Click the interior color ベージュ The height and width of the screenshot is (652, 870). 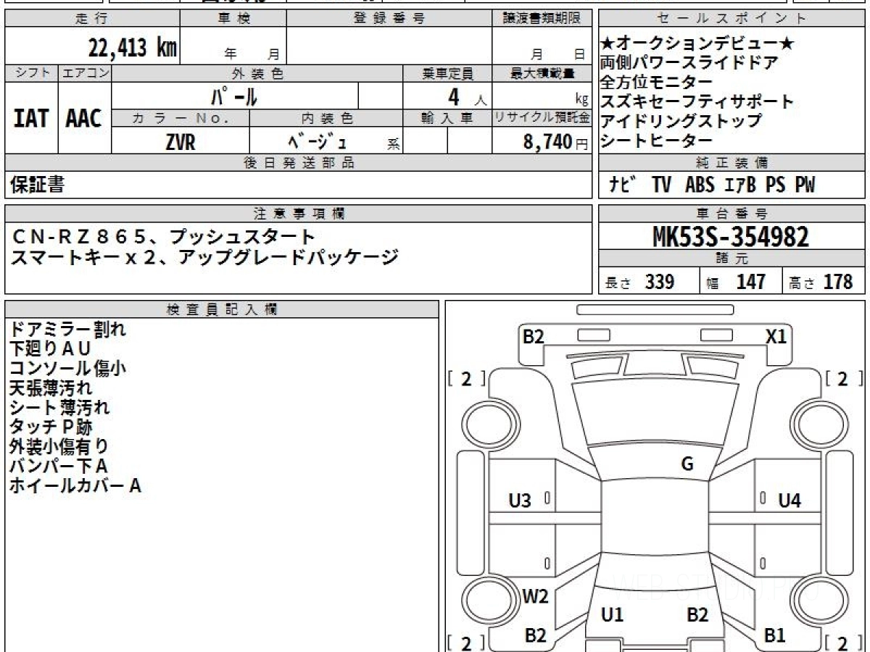click(318, 143)
